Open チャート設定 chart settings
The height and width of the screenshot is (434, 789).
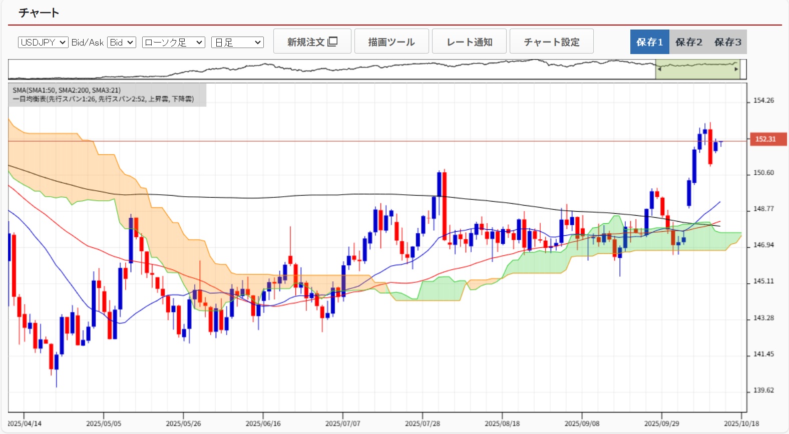(551, 42)
